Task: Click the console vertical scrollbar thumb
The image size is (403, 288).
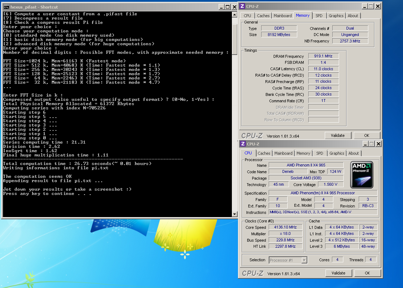Action: [234, 40]
